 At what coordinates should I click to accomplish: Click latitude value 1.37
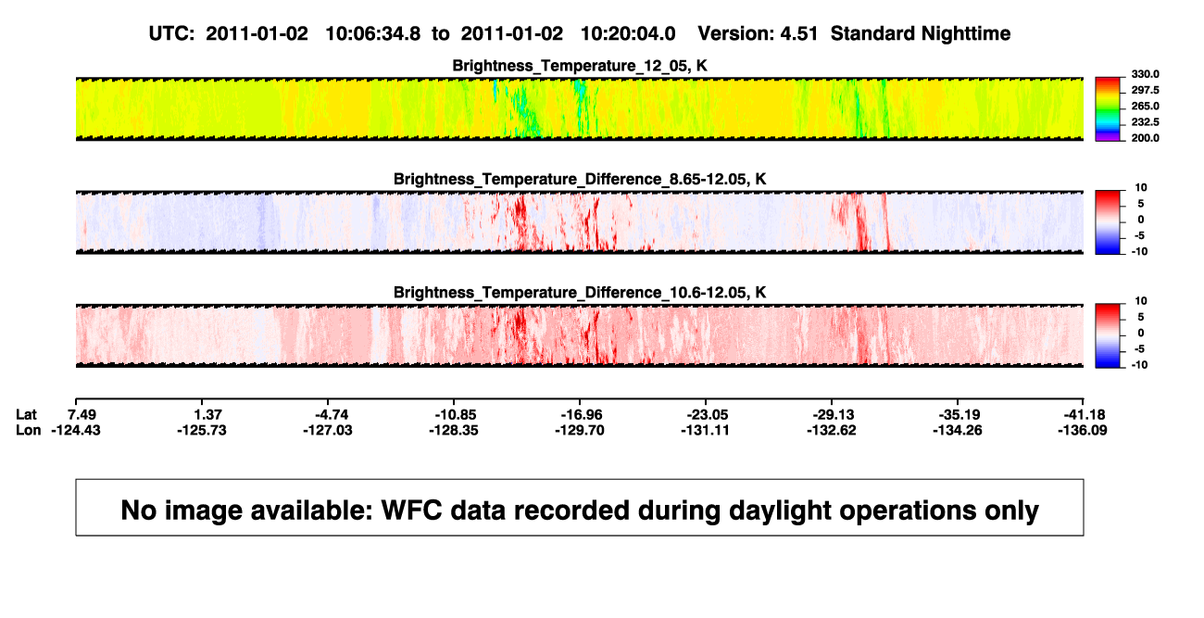207,413
